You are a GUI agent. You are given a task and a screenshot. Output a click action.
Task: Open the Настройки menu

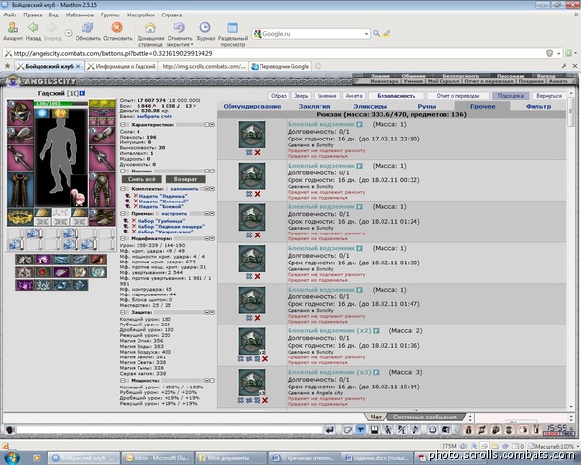[x=140, y=15]
